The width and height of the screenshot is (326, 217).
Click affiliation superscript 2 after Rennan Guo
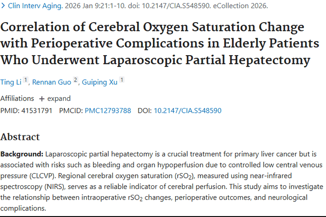(x=76, y=80)
